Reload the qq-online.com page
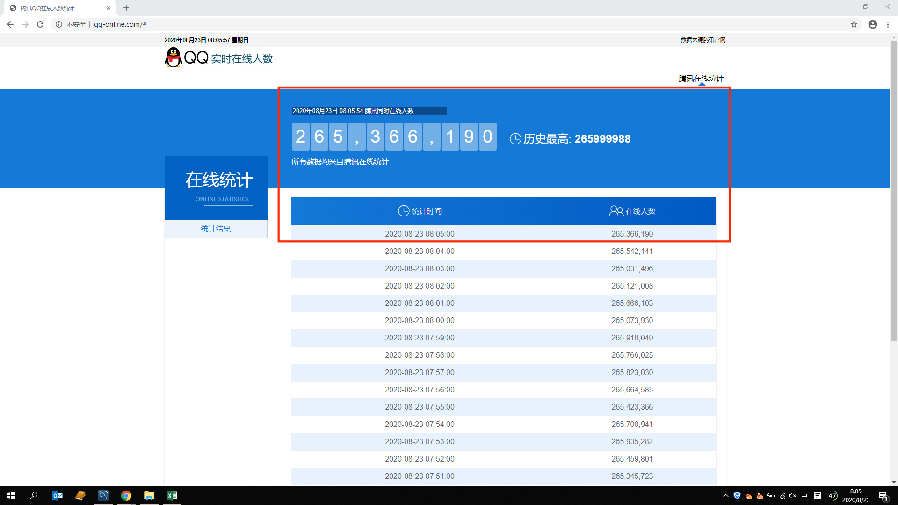The image size is (898, 505). (40, 24)
